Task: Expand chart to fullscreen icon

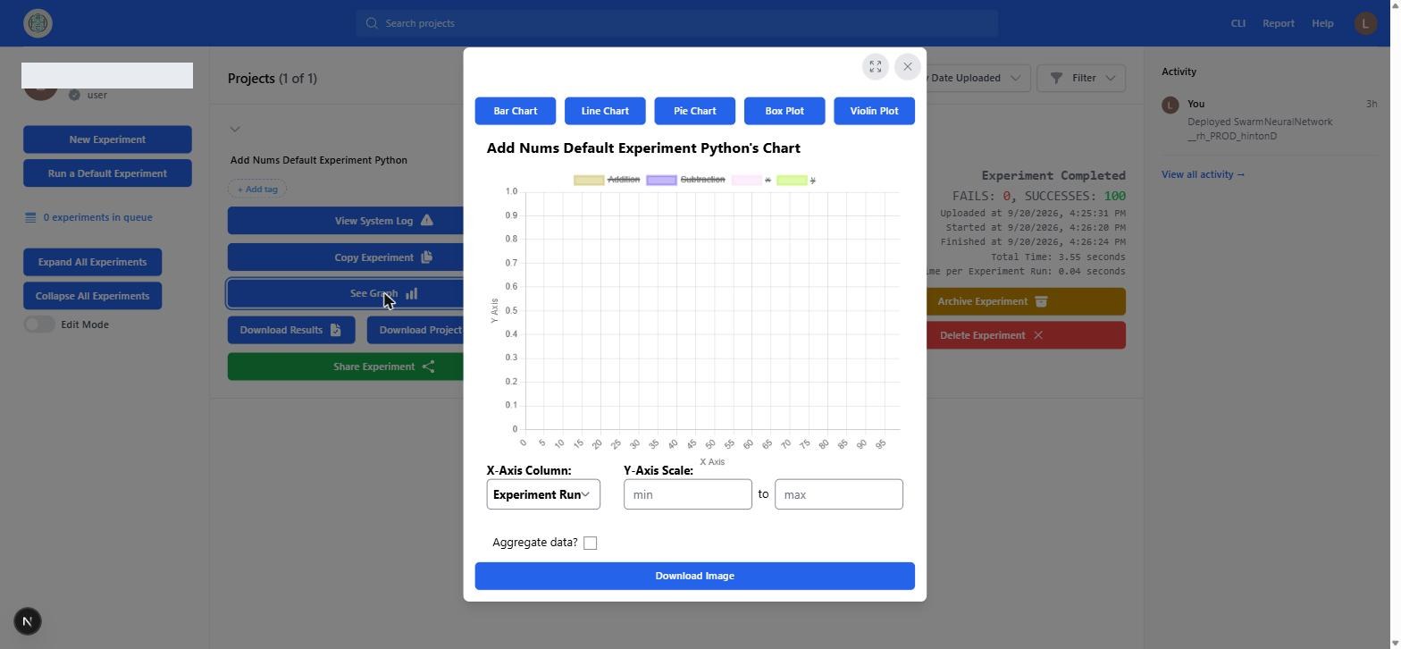Action: point(876,67)
